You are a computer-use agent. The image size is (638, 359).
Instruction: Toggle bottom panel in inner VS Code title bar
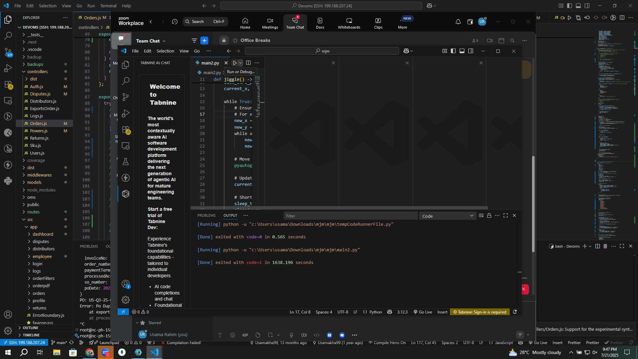(x=462, y=51)
